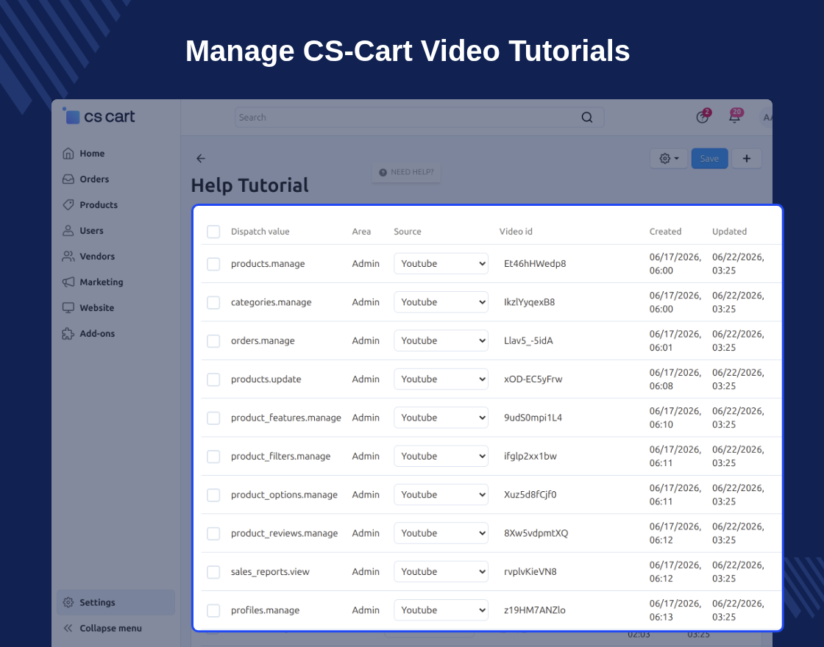The width and height of the screenshot is (824, 647).
Task: Click video id 8Xw5vdpmtXQ field
Action: click(x=536, y=533)
